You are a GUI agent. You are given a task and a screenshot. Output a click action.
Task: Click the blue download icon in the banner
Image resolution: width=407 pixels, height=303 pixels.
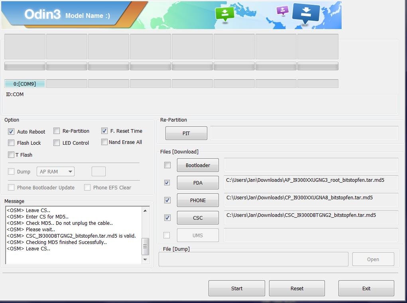(306, 14)
